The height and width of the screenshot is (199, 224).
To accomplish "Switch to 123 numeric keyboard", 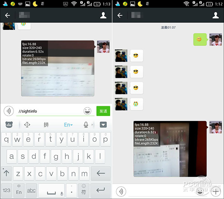I will point(6,190).
